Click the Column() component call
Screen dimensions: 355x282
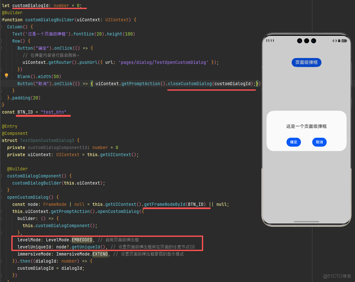coord(17,27)
